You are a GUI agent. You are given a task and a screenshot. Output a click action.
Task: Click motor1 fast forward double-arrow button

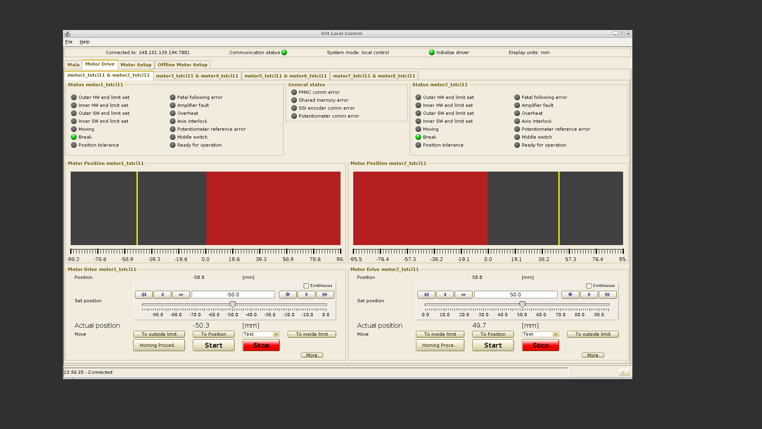click(x=325, y=295)
